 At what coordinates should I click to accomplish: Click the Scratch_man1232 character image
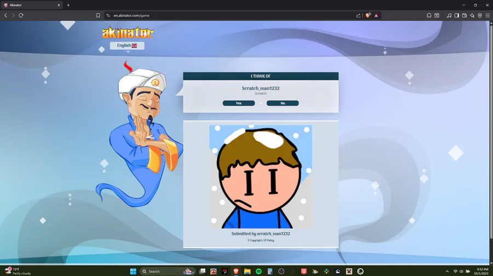pyautogui.click(x=261, y=177)
